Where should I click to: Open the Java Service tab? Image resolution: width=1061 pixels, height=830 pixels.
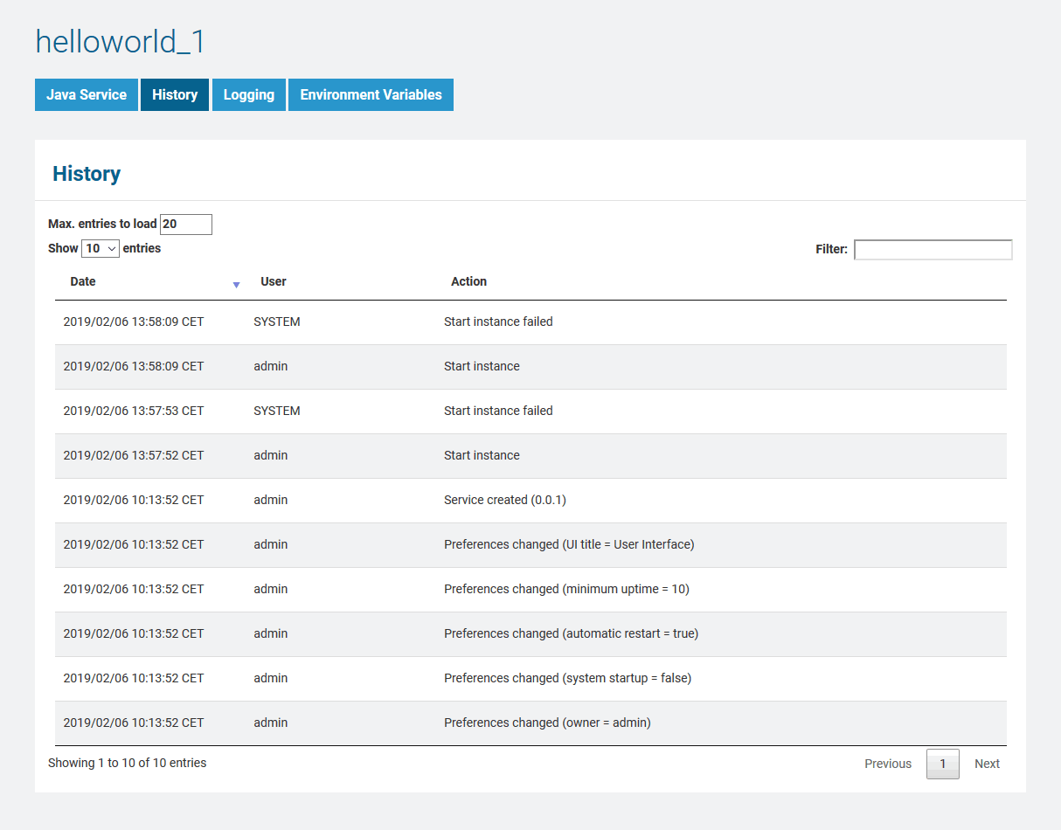(x=87, y=95)
